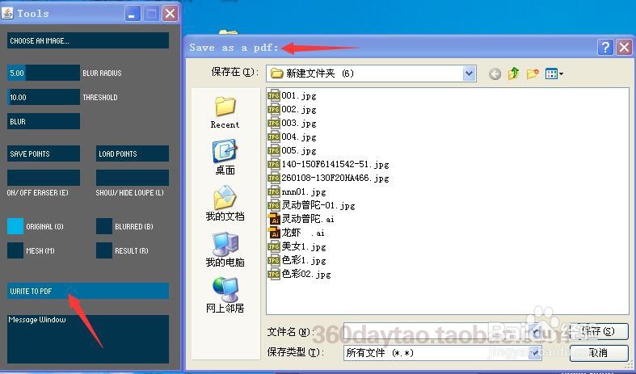
Task: Click the Write to PDF button
Action: [x=88, y=291]
